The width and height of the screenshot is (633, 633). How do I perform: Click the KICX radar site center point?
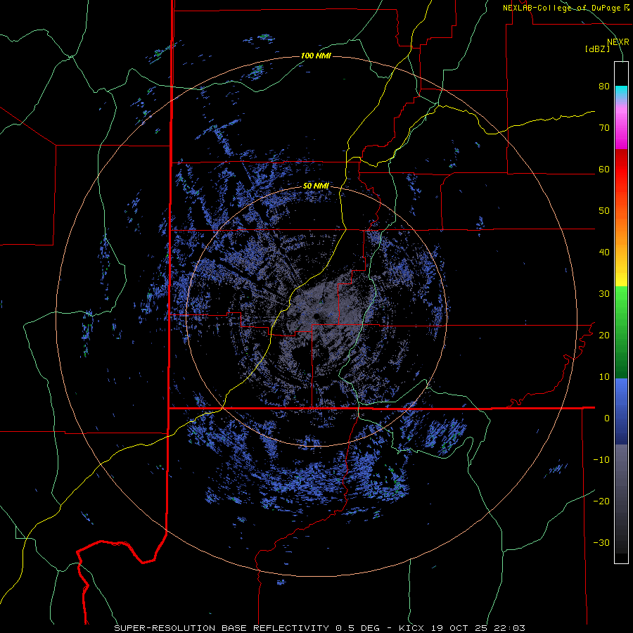pos(316,316)
